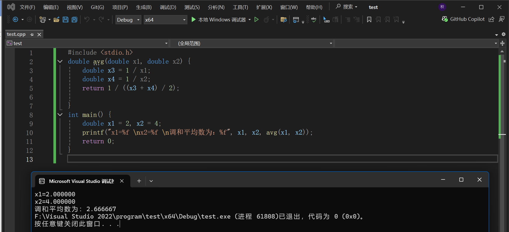Select the test.cpp tab
Viewport: 509px width, 232px height.
coord(16,34)
